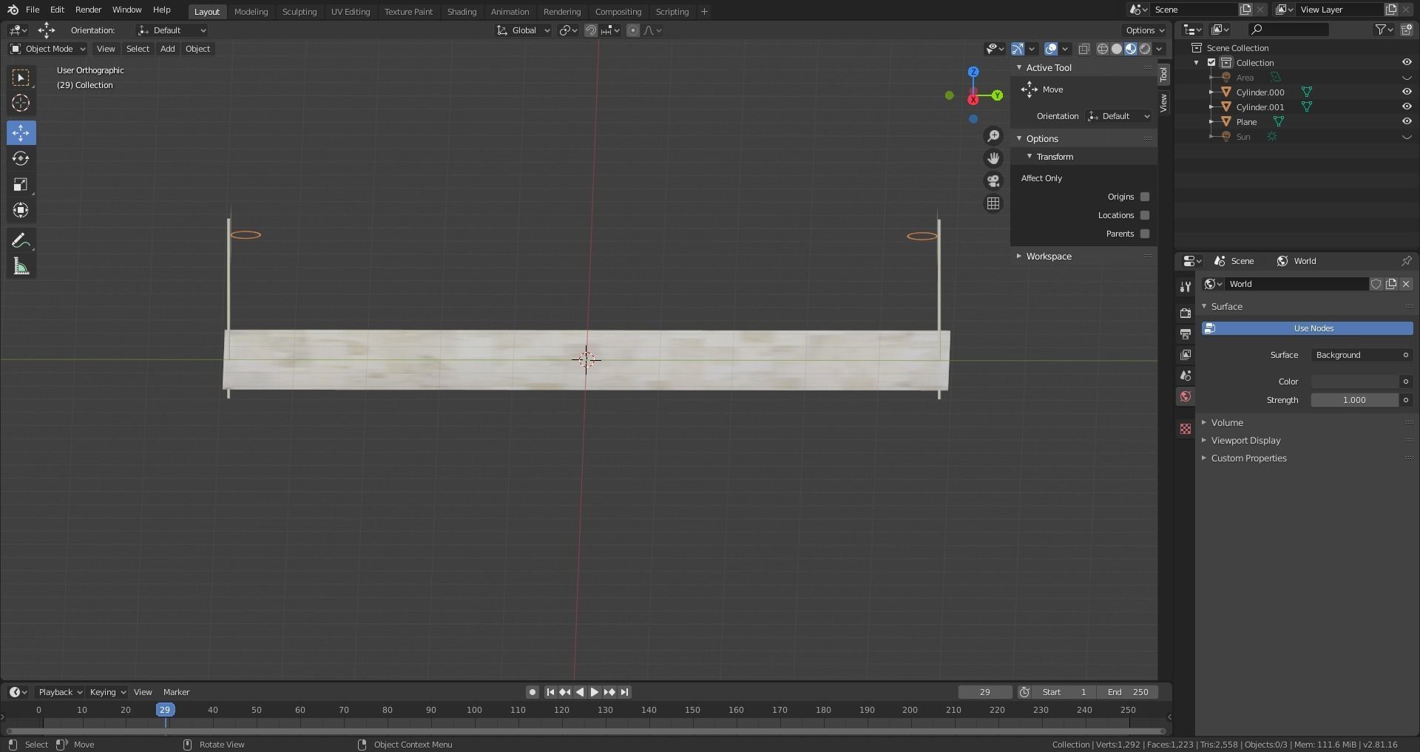Screen dimensions: 1420x752
Task: Open the Render properties tab icon
Action: 1186,314
